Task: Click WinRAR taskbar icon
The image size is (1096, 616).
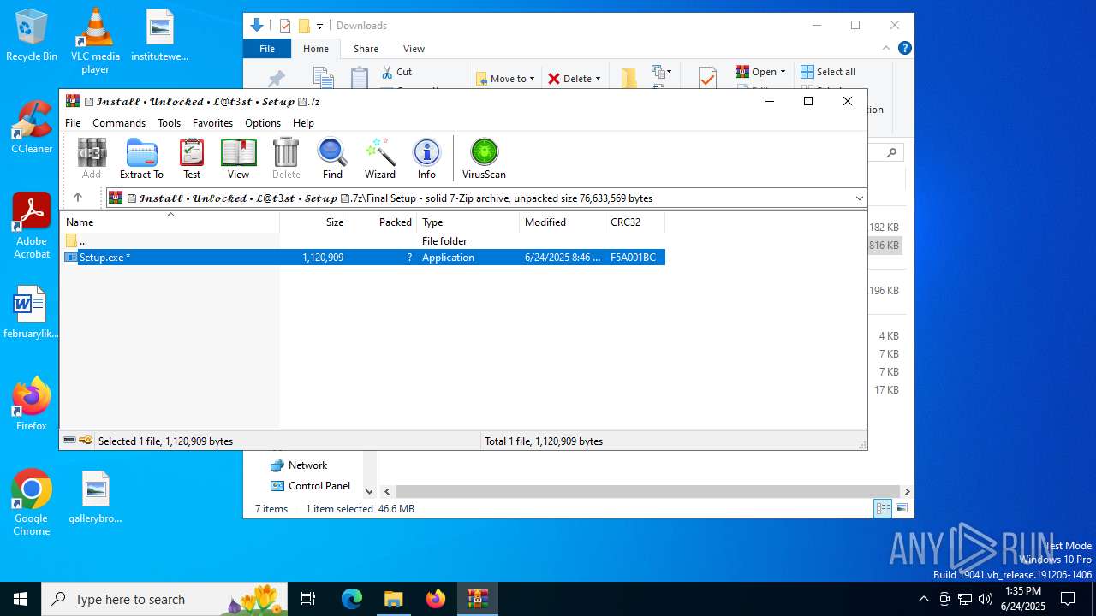Action: 477,599
